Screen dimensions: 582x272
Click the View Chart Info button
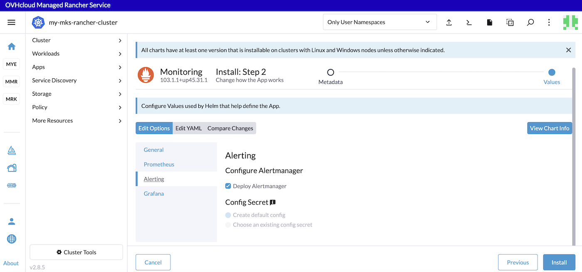550,128
